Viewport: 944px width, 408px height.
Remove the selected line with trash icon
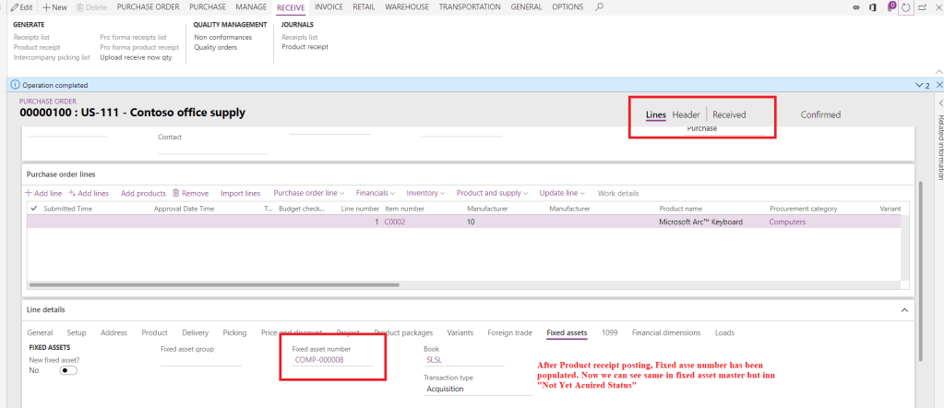point(190,193)
